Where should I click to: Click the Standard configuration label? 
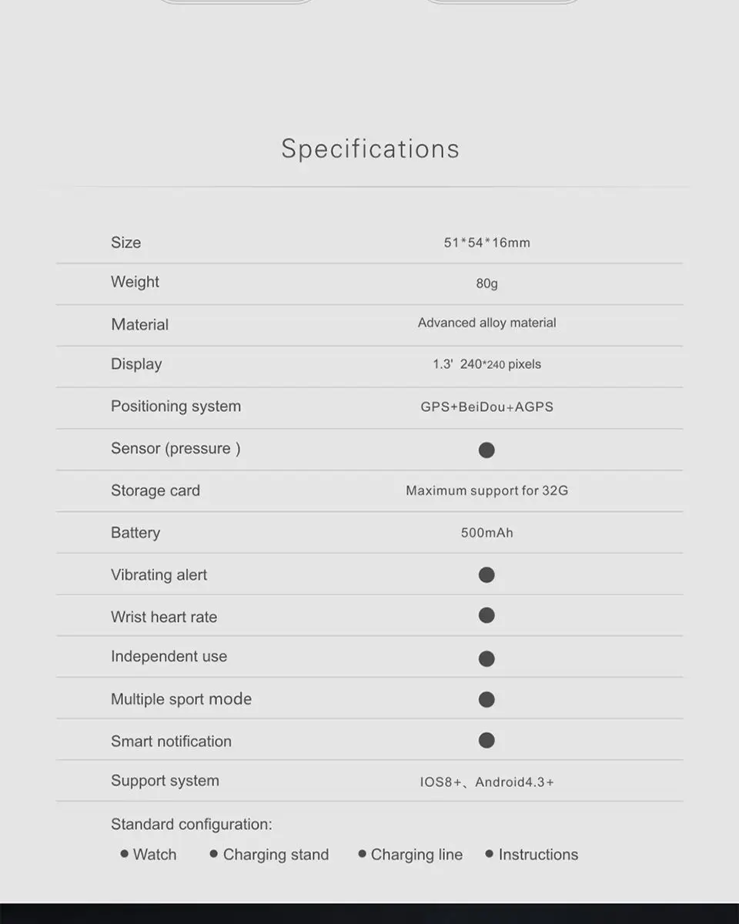(192, 825)
